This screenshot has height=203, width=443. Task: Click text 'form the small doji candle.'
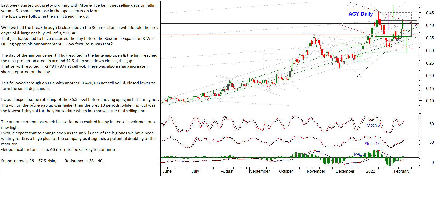point(25,89)
